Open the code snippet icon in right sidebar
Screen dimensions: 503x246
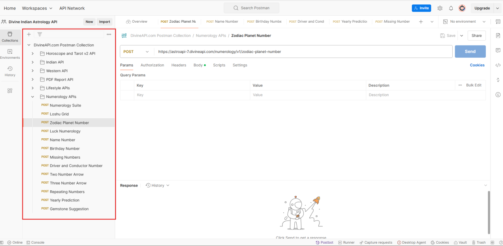tap(498, 65)
